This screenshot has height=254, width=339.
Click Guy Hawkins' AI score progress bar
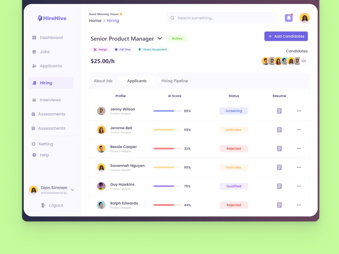click(x=167, y=186)
